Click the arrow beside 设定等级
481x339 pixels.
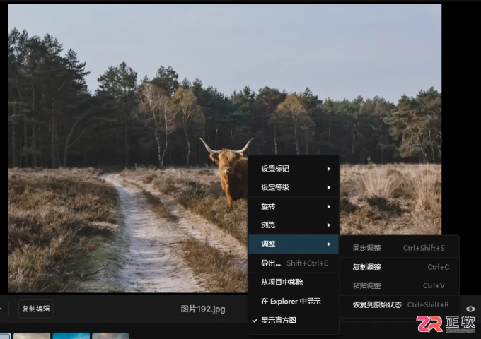(x=328, y=187)
